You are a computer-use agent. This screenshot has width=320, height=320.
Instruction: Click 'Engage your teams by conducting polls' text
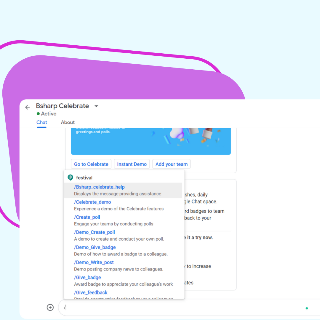(x=113, y=224)
